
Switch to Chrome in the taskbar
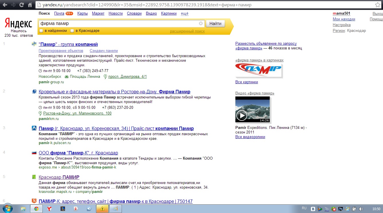[36, 209]
